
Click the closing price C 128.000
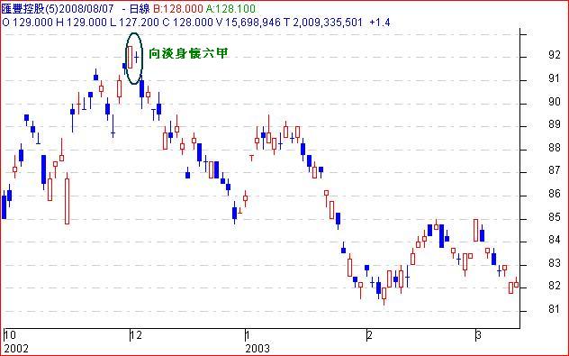point(187,23)
